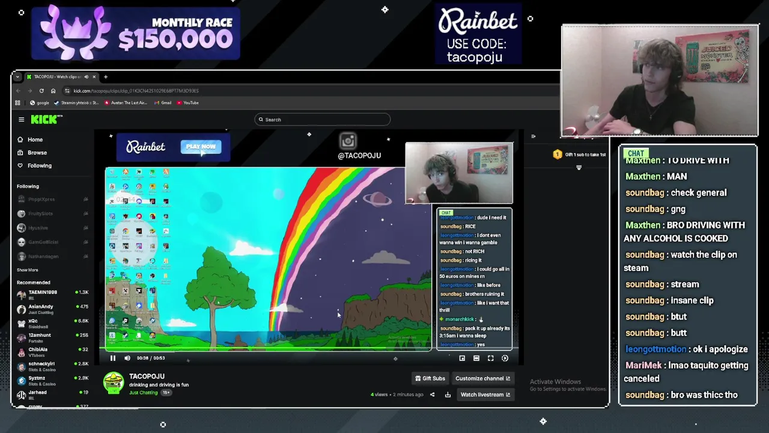Open Customize channel
Screen dimensions: 769x433
482,378
